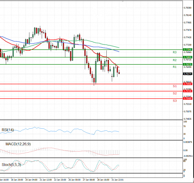This screenshot has height=183, width=194.
Task: Click the 0.77435 price axis value
Action: 188,38
